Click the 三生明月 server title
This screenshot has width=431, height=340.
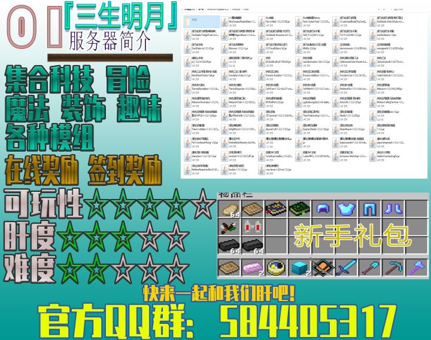click(x=121, y=16)
